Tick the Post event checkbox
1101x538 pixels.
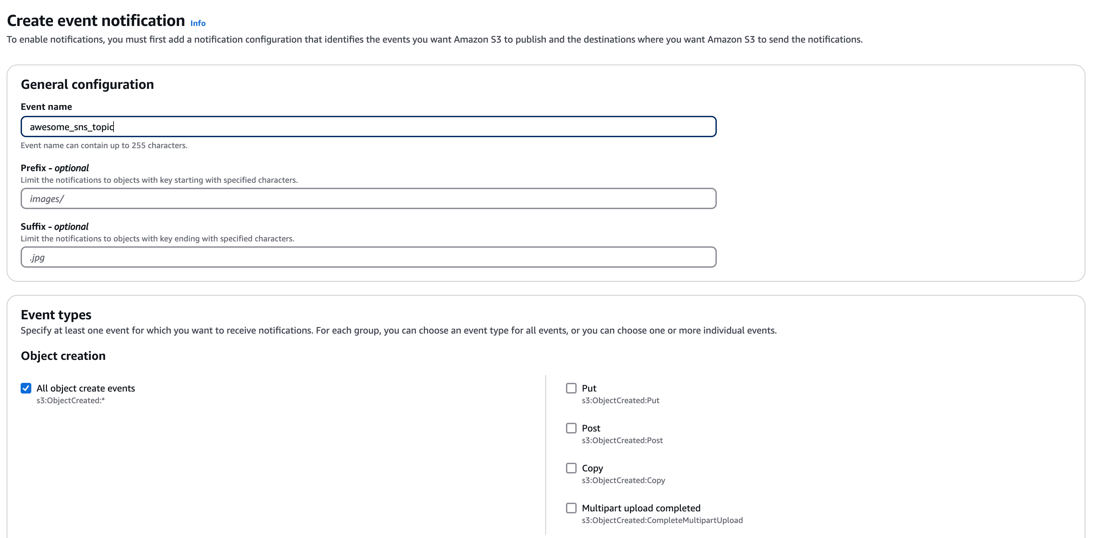point(571,428)
